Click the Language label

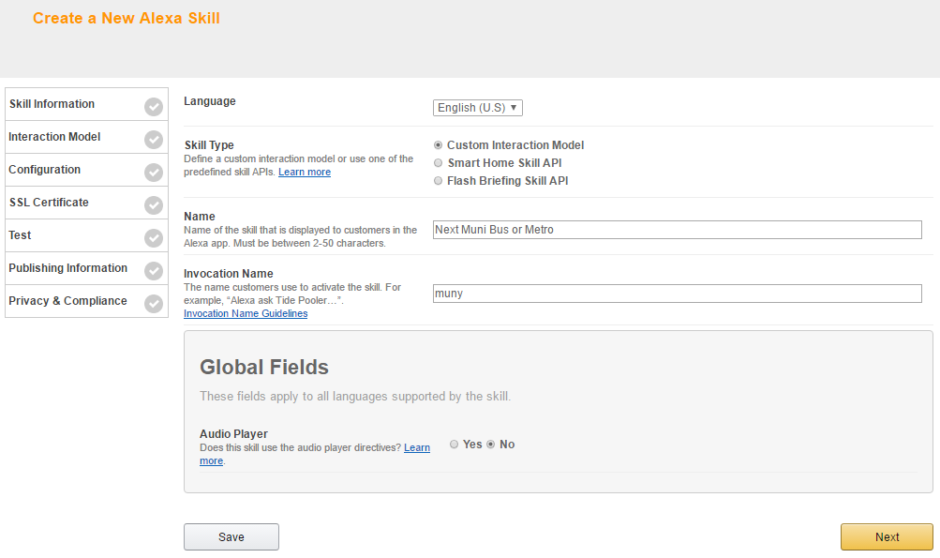(x=210, y=101)
